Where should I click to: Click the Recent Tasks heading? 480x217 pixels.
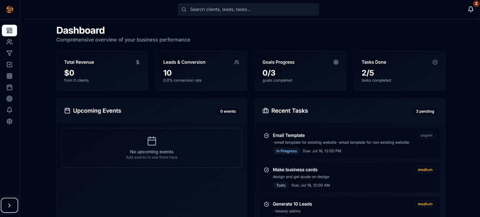click(x=290, y=111)
